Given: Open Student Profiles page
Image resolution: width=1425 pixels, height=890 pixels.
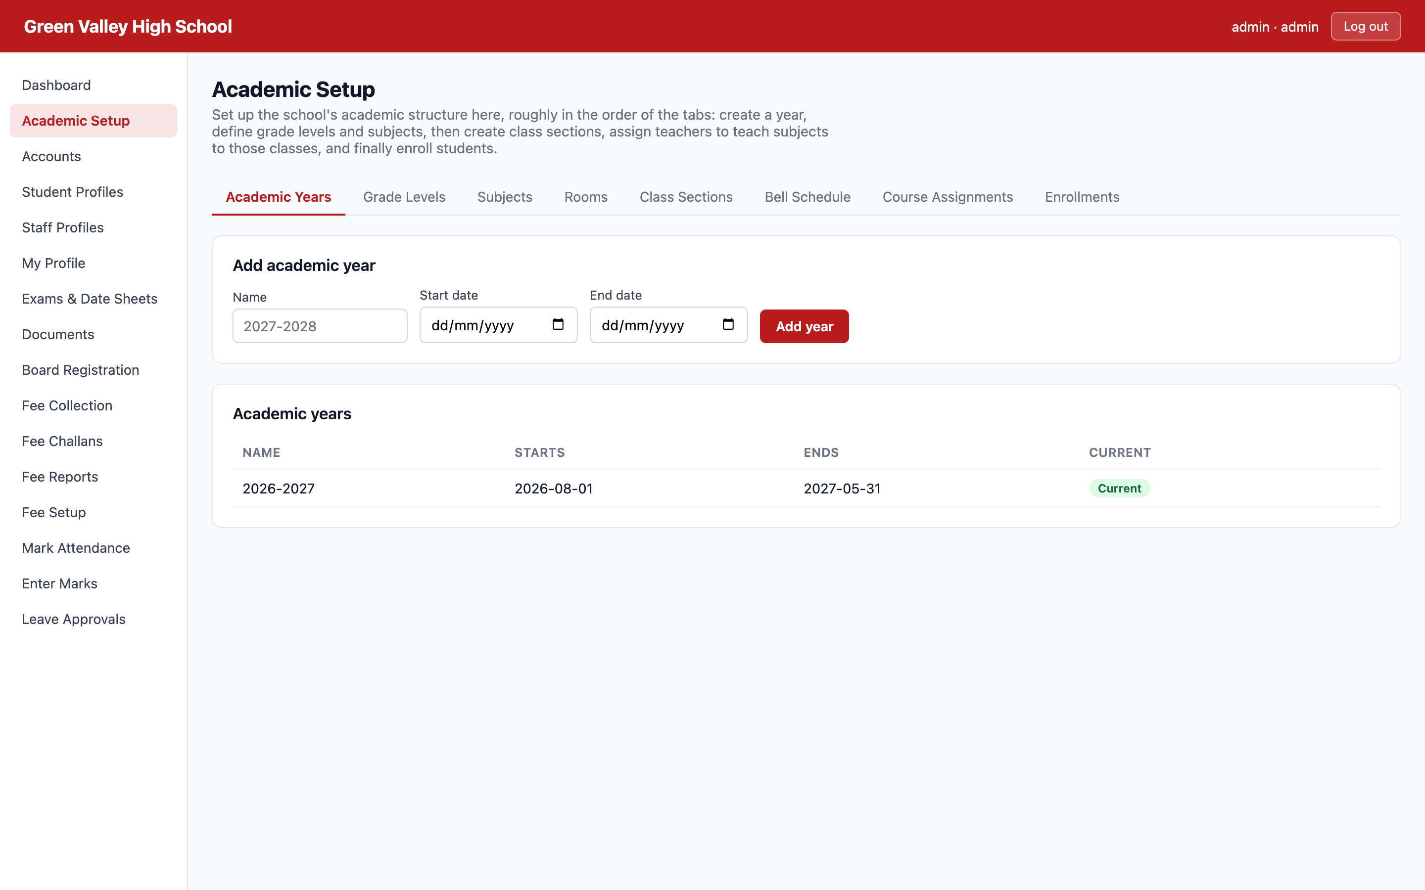Looking at the screenshot, I should click(x=94, y=192).
